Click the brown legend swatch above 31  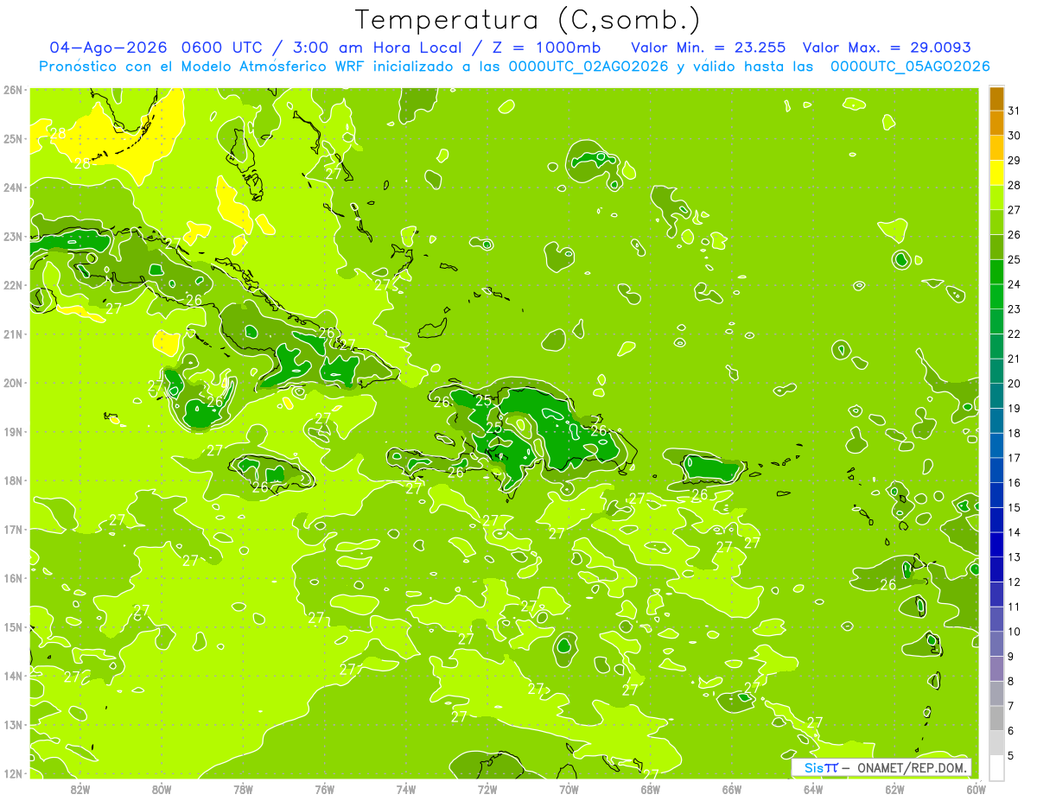(x=996, y=99)
